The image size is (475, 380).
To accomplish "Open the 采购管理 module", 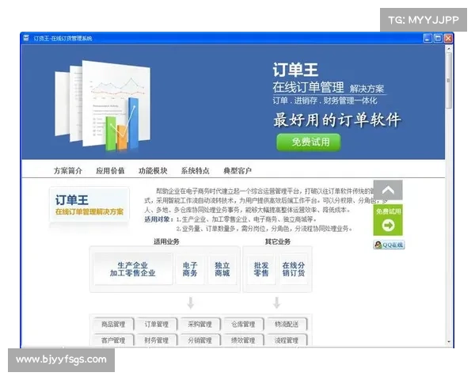I will click(x=199, y=325).
